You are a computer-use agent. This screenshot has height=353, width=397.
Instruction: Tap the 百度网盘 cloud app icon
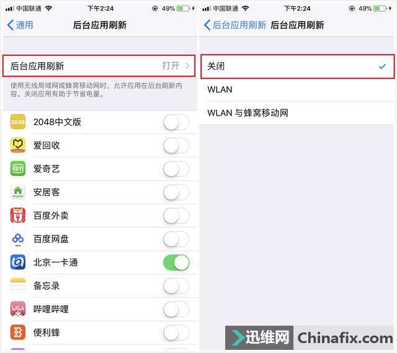tap(18, 239)
